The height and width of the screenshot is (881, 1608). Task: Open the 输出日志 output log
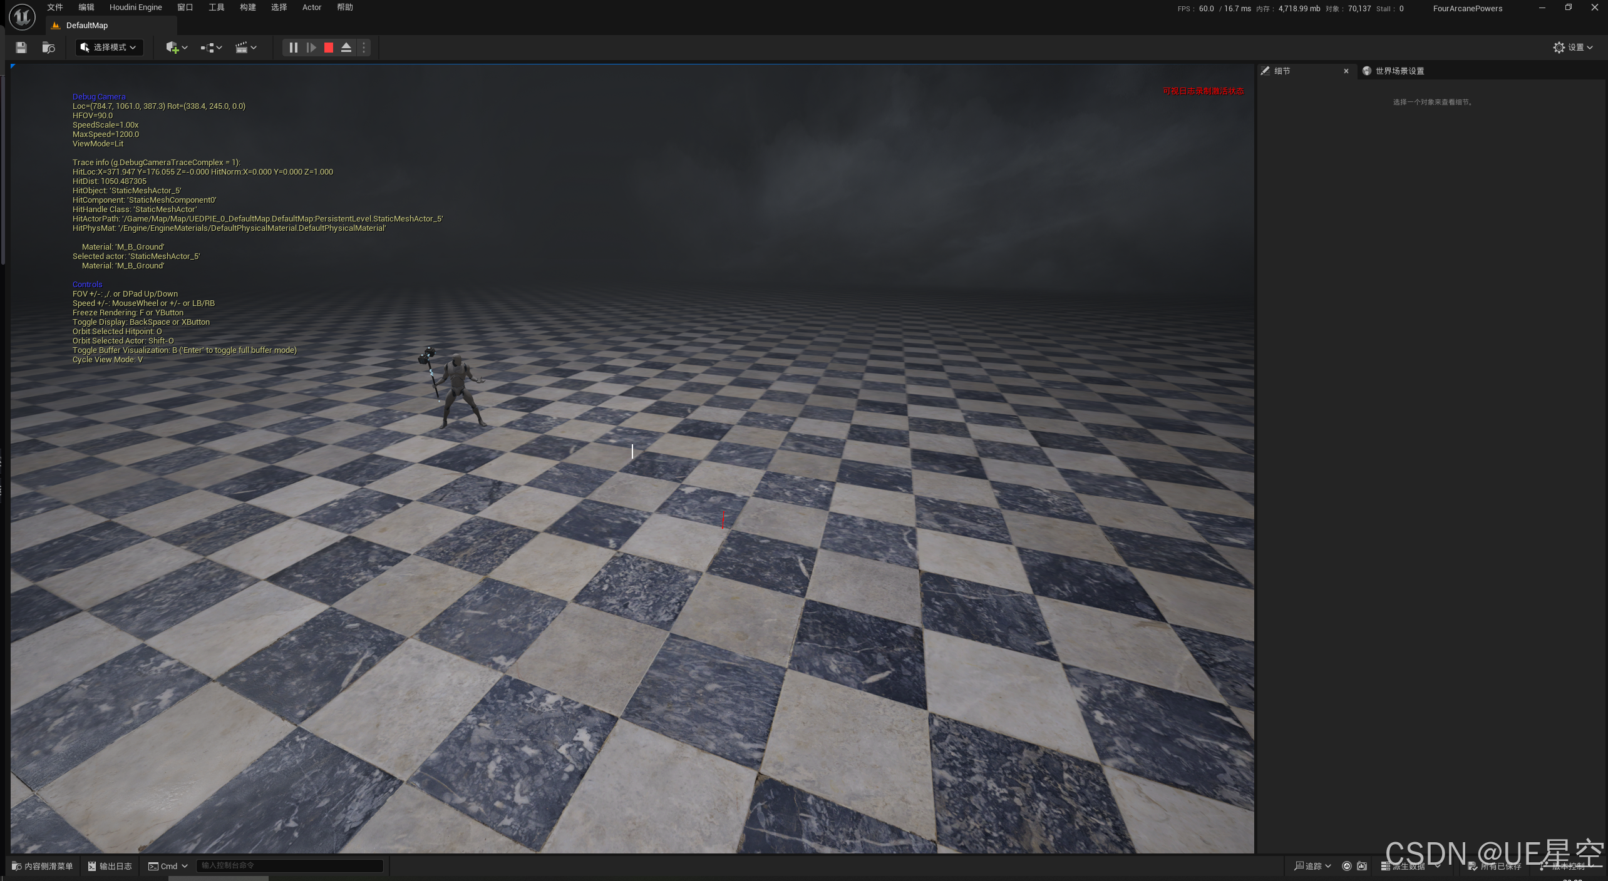click(110, 866)
